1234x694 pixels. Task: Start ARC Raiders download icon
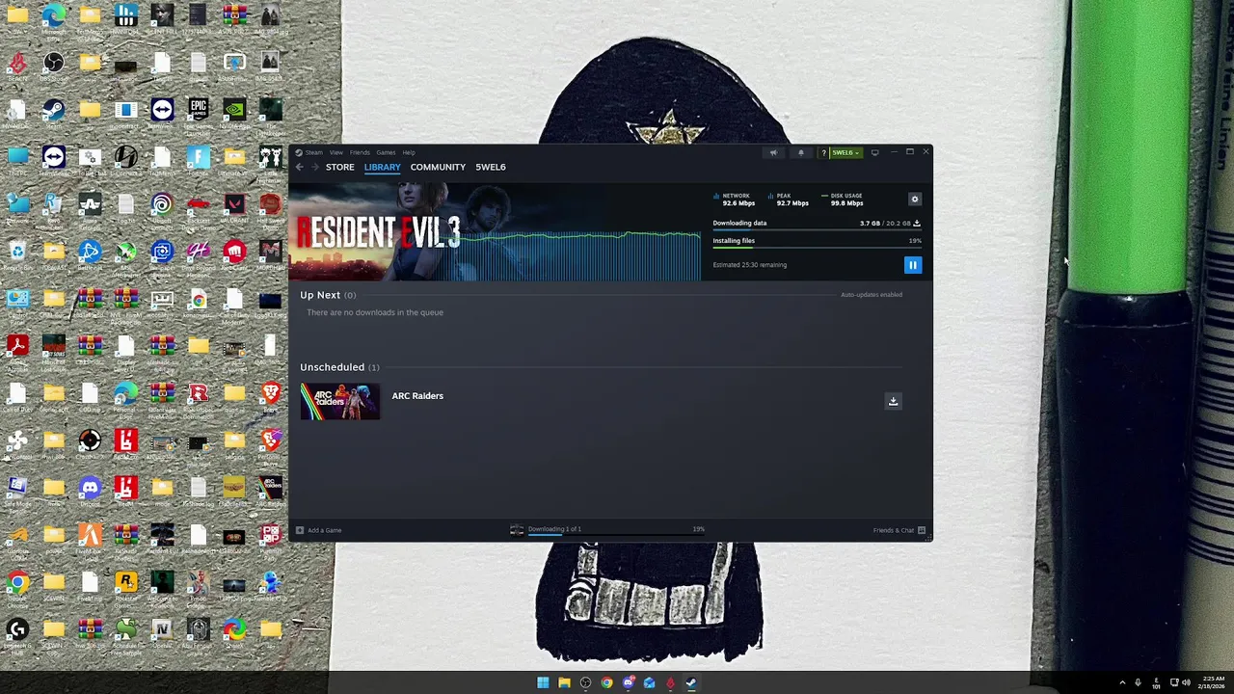(x=893, y=401)
